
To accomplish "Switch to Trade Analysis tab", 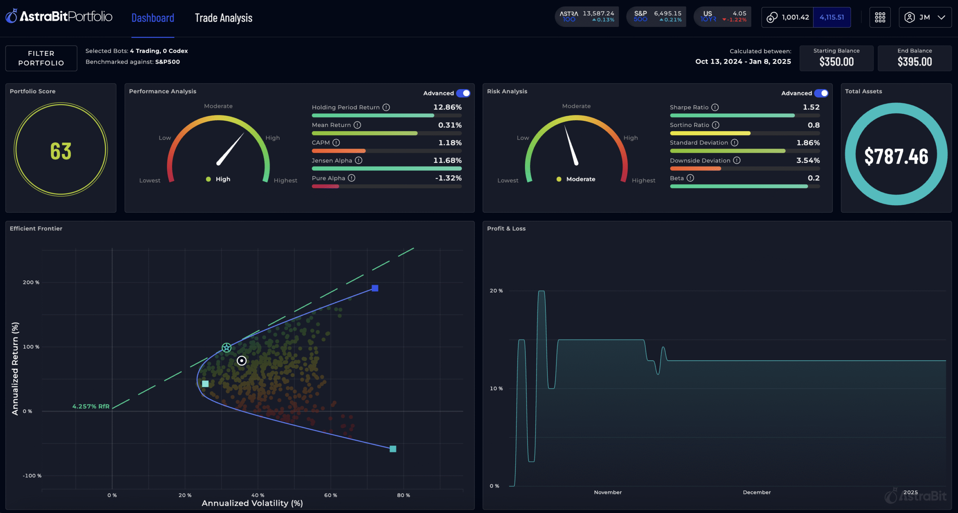I will tap(223, 18).
